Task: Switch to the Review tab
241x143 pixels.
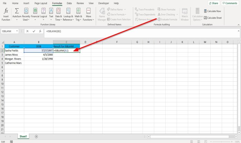Action: [x=80, y=3]
